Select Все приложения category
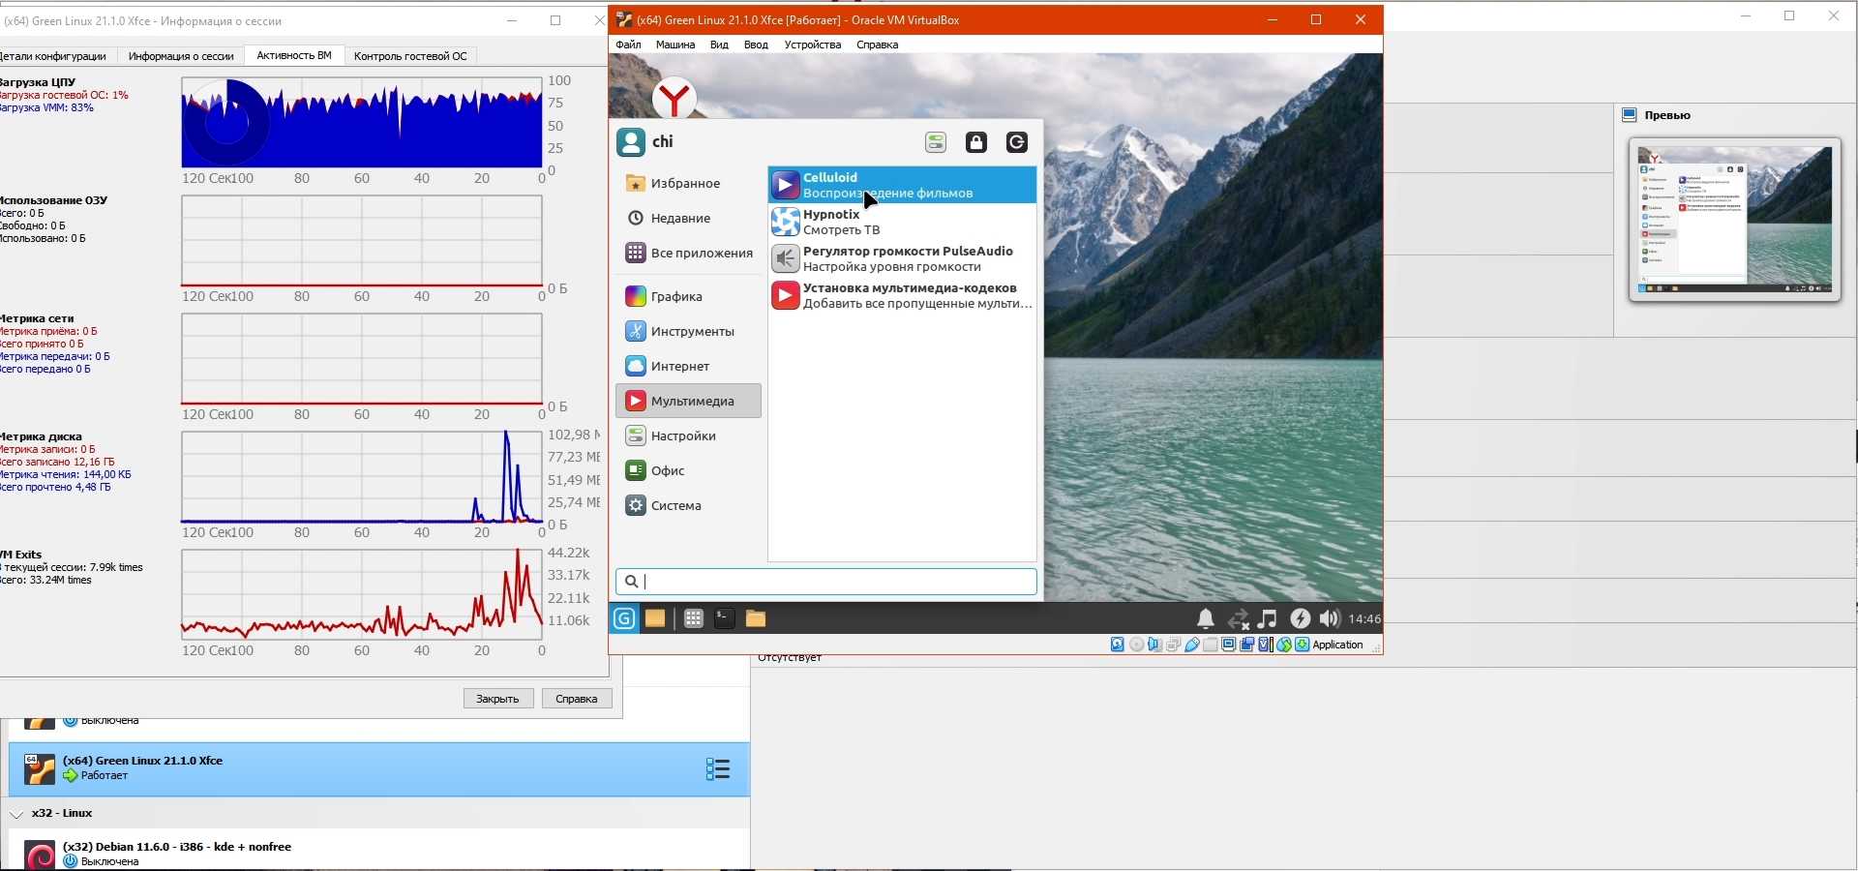The image size is (1858, 871). click(x=688, y=254)
